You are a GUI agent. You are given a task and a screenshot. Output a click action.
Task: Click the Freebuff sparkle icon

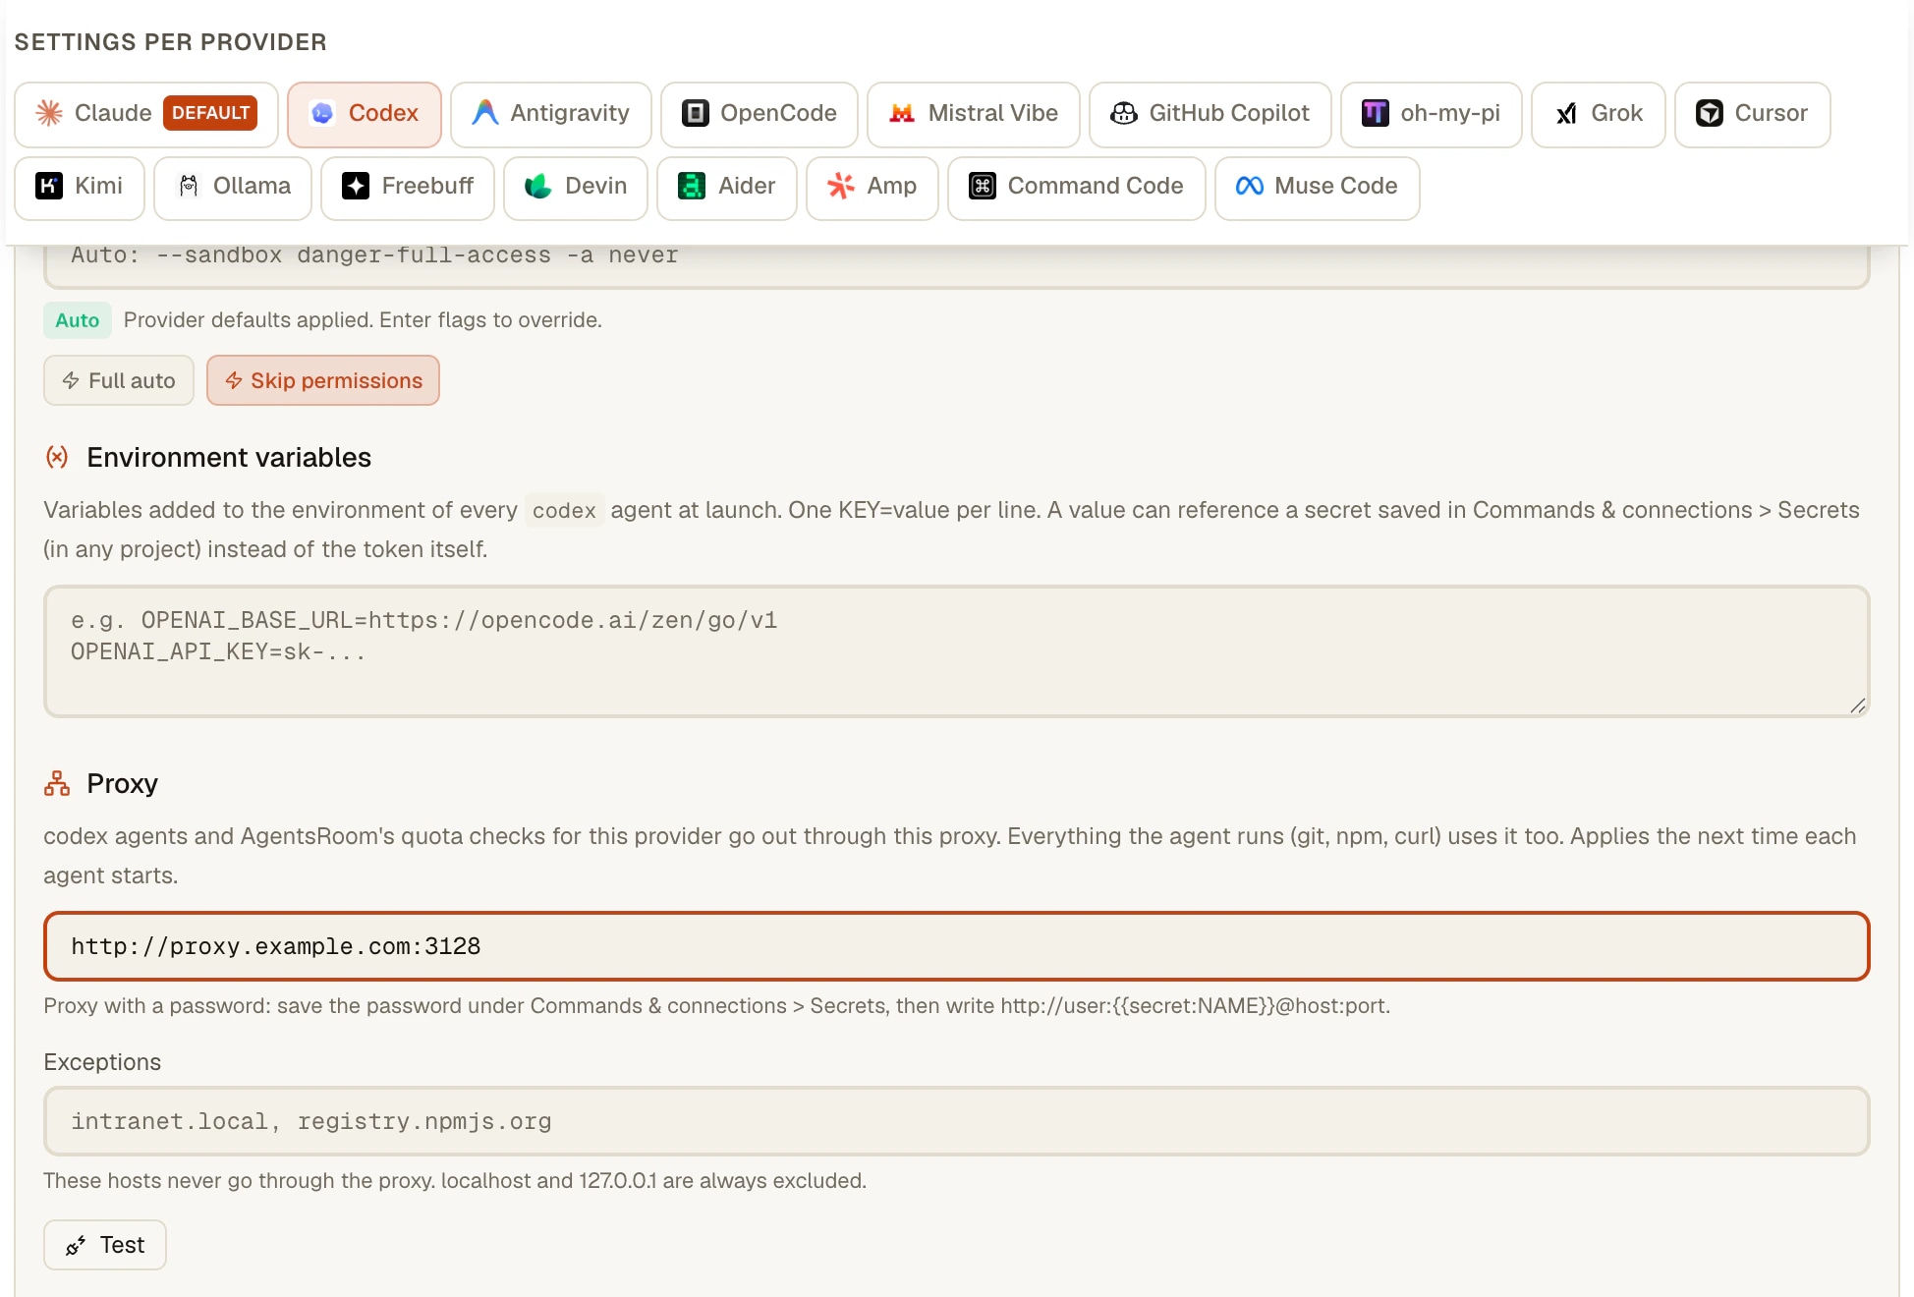356,186
